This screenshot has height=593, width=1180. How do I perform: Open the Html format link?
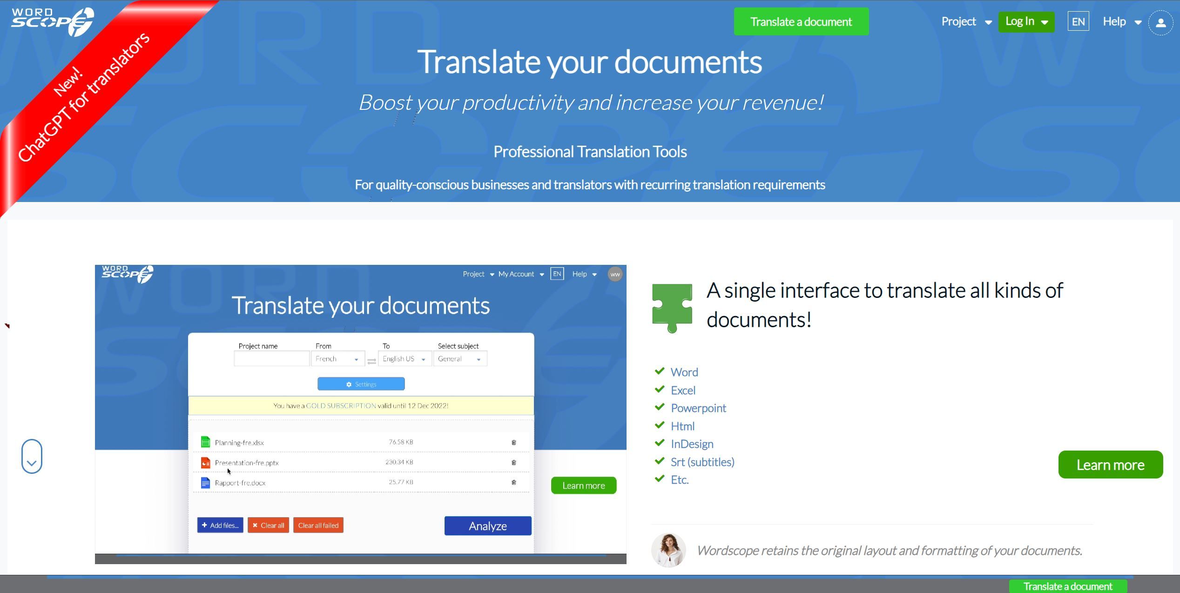[682, 426]
